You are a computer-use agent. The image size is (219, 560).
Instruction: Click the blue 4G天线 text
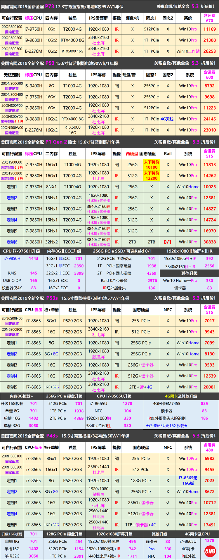point(167,119)
